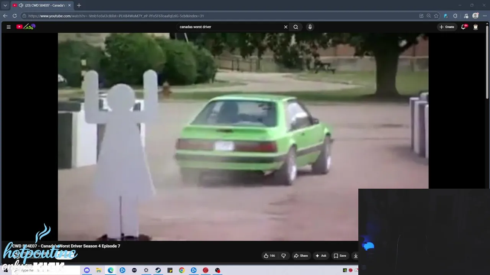Save the video to a playlist
The width and height of the screenshot is (490, 275).
340,256
